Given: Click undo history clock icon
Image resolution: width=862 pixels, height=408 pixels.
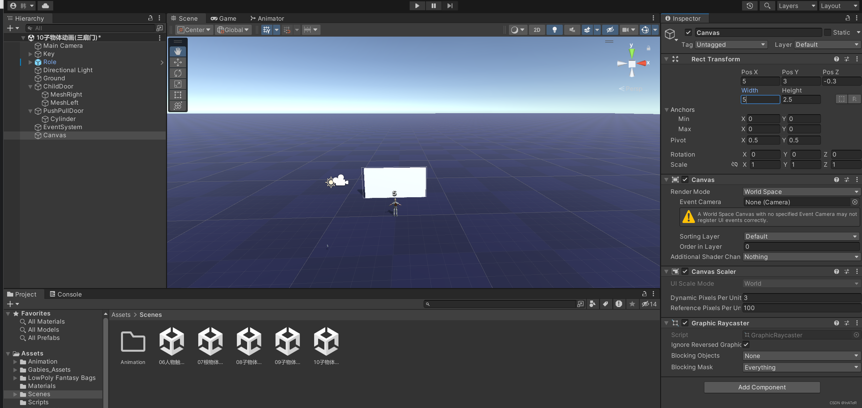Looking at the screenshot, I should [750, 6].
